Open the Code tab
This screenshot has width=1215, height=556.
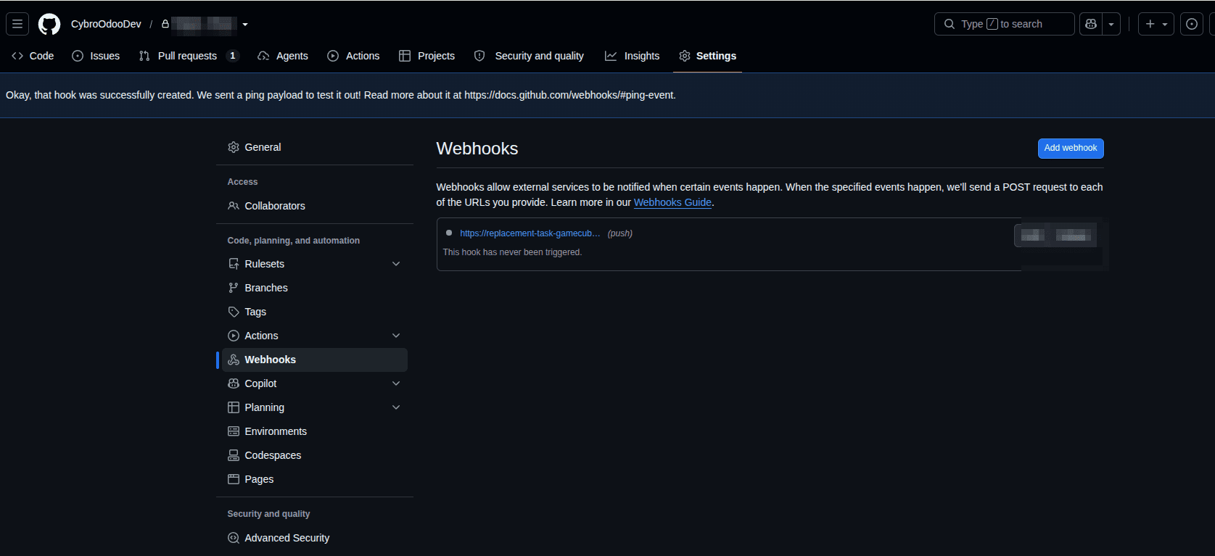(x=33, y=56)
